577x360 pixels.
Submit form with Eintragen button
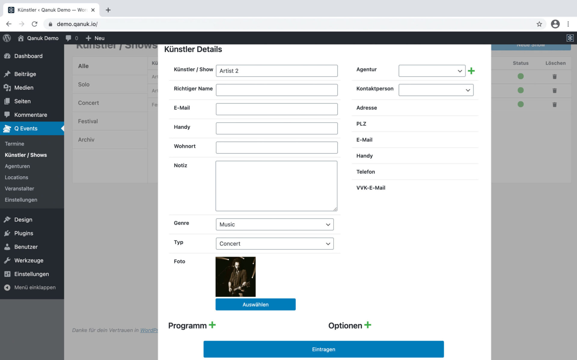(x=324, y=349)
